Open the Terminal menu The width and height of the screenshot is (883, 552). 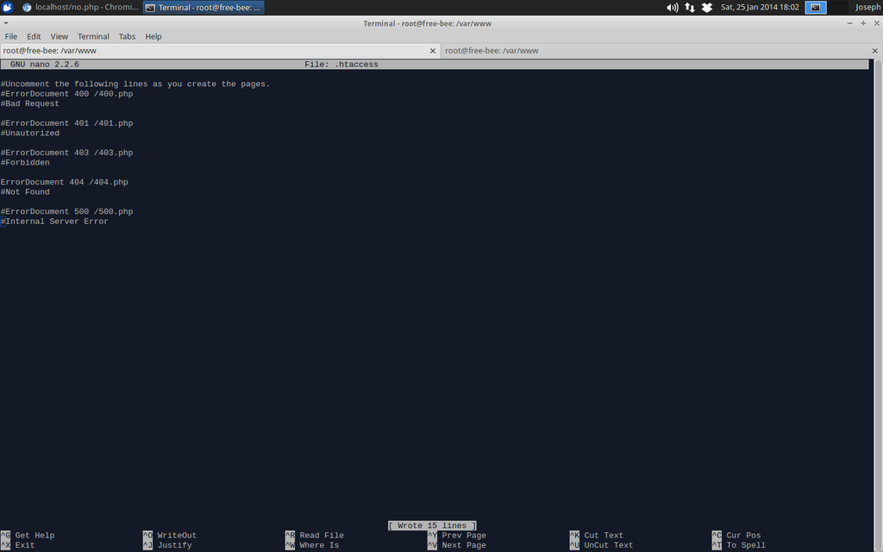[x=93, y=36]
